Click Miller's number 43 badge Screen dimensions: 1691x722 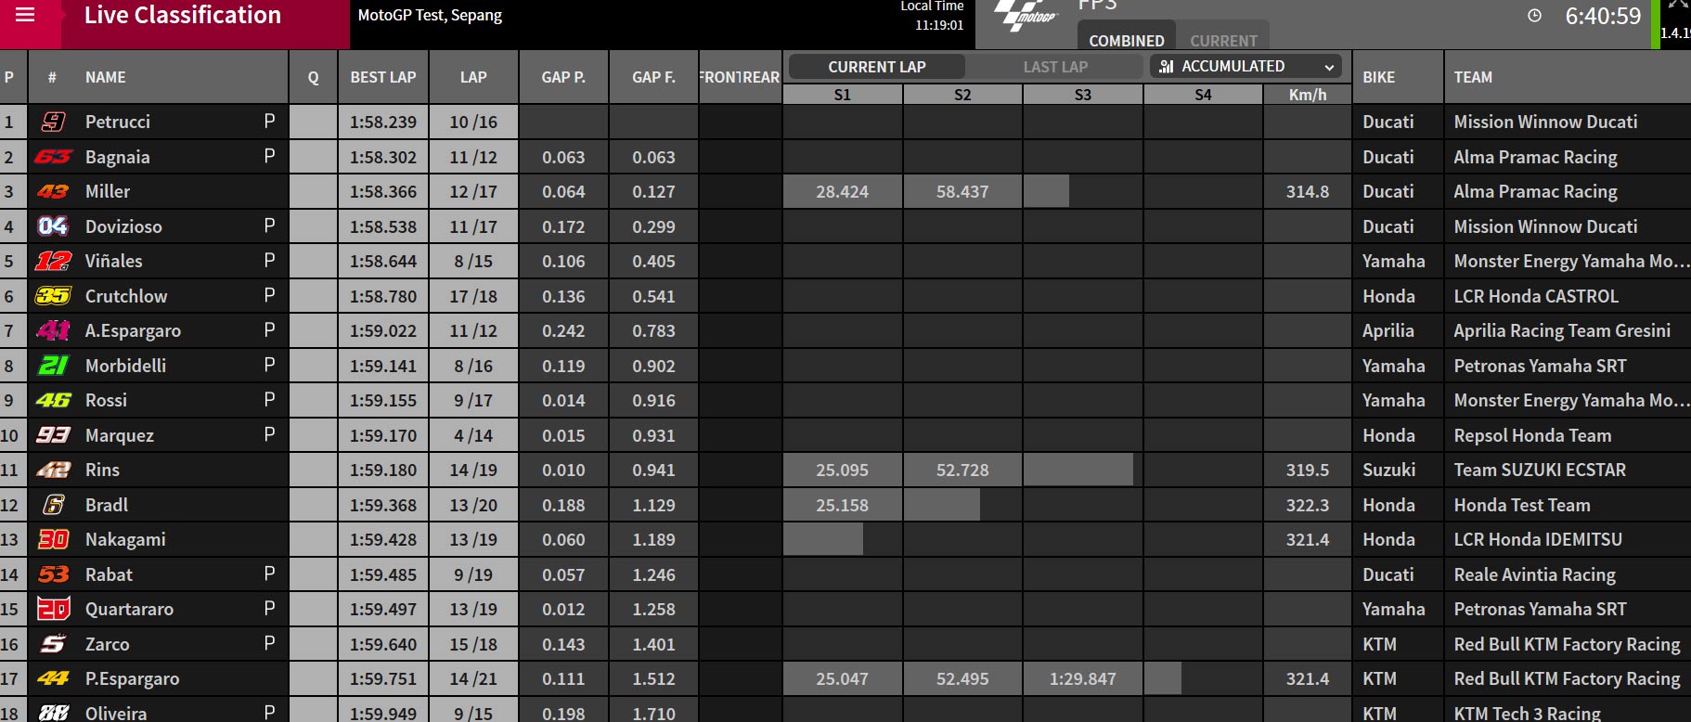click(53, 191)
